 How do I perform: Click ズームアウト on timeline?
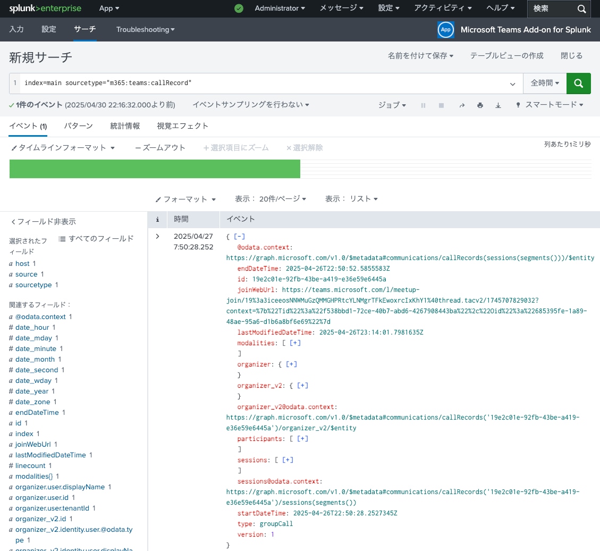click(160, 148)
